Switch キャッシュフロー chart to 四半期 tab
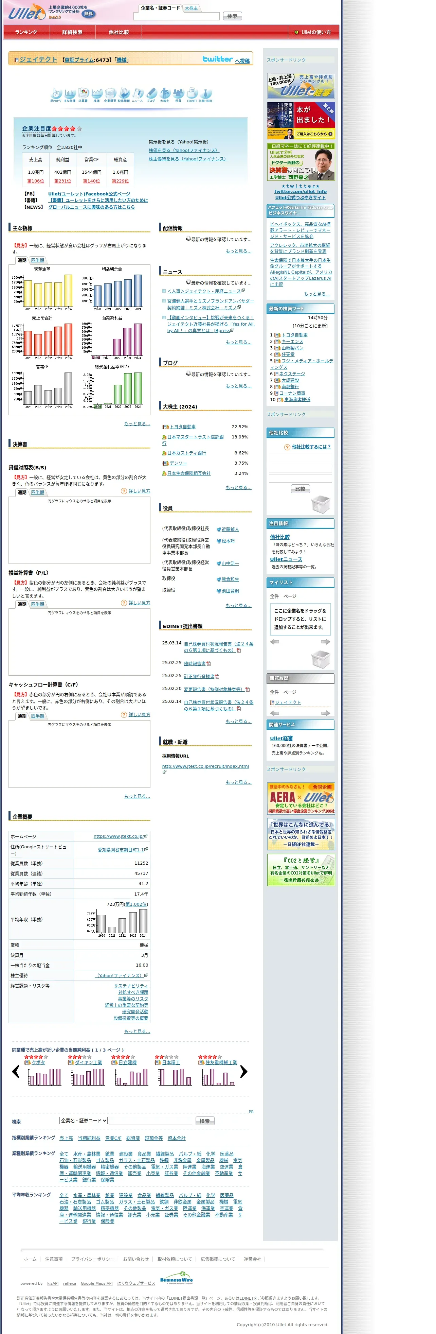Screen dimensions: 436x1334 tap(38, 716)
